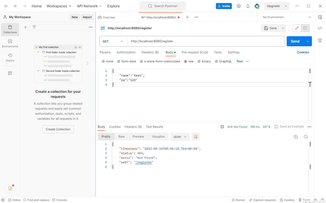Open the environment quick look icon
The image size is (326, 203).
[x=320, y=17]
